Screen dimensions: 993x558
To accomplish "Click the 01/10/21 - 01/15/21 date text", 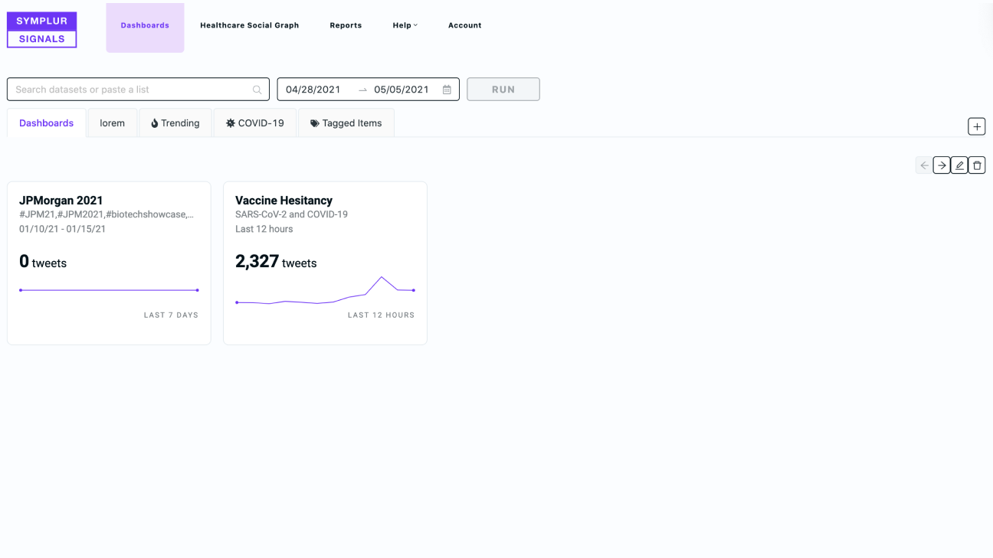I will [63, 229].
